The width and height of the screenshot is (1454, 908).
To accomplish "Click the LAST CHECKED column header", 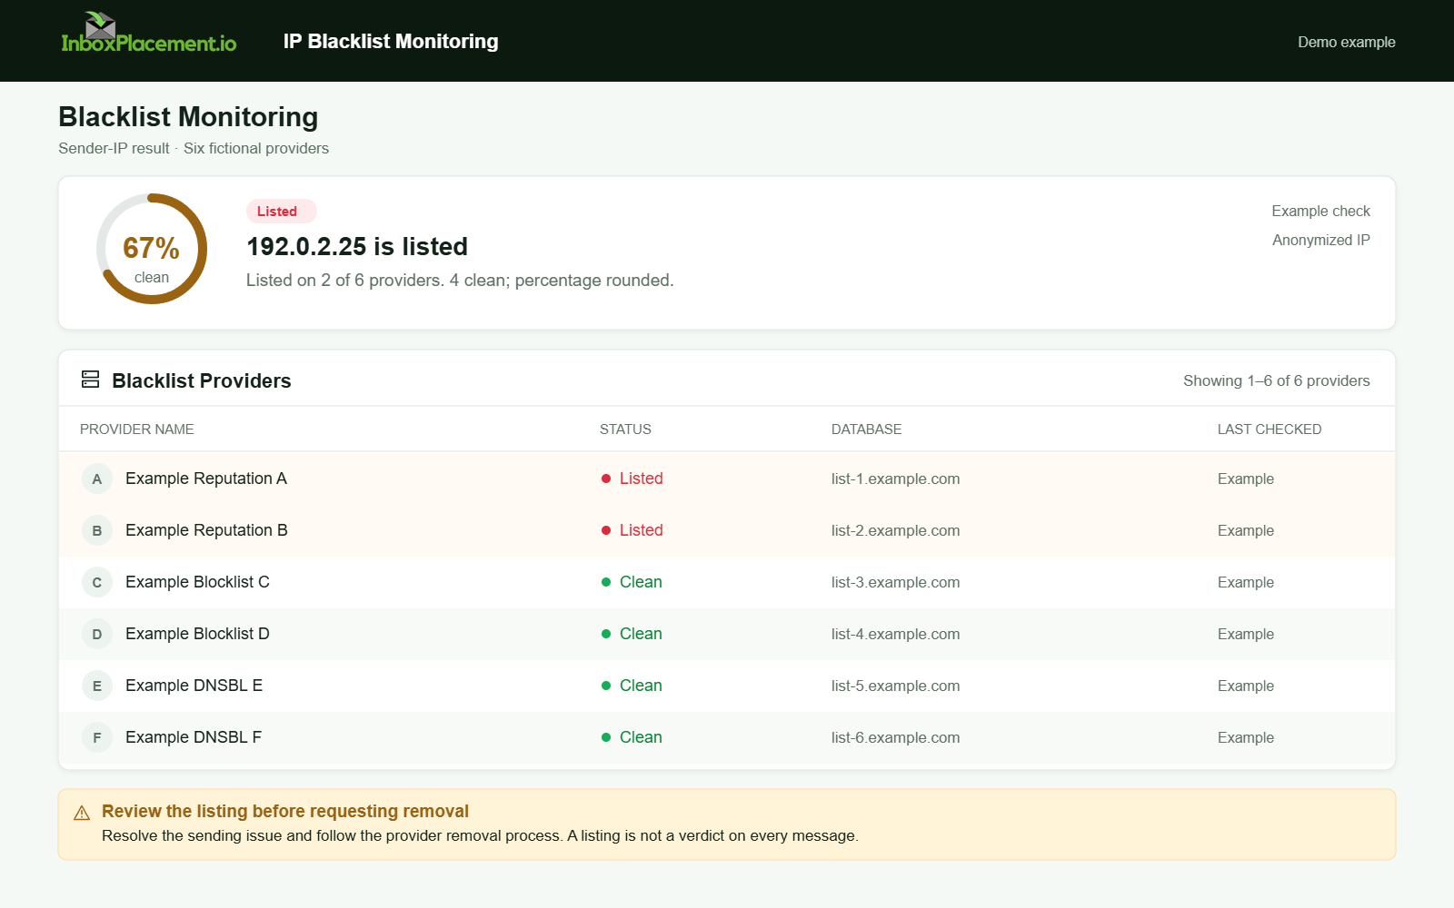I will tap(1270, 429).
